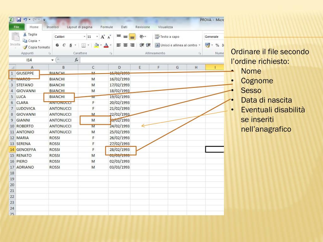Click Unisci e allinea al centro
Viewport: 323px width, 242px height.
tap(178, 45)
